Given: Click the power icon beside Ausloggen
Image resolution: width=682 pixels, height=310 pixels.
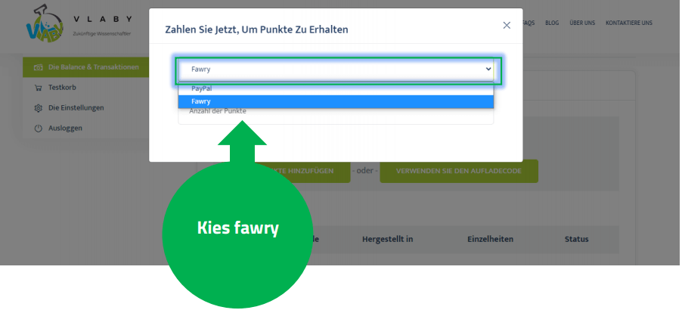Looking at the screenshot, I should click(x=38, y=129).
